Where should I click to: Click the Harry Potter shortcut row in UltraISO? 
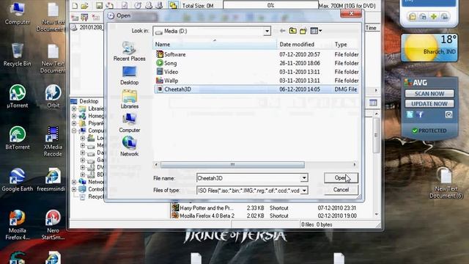coord(265,208)
